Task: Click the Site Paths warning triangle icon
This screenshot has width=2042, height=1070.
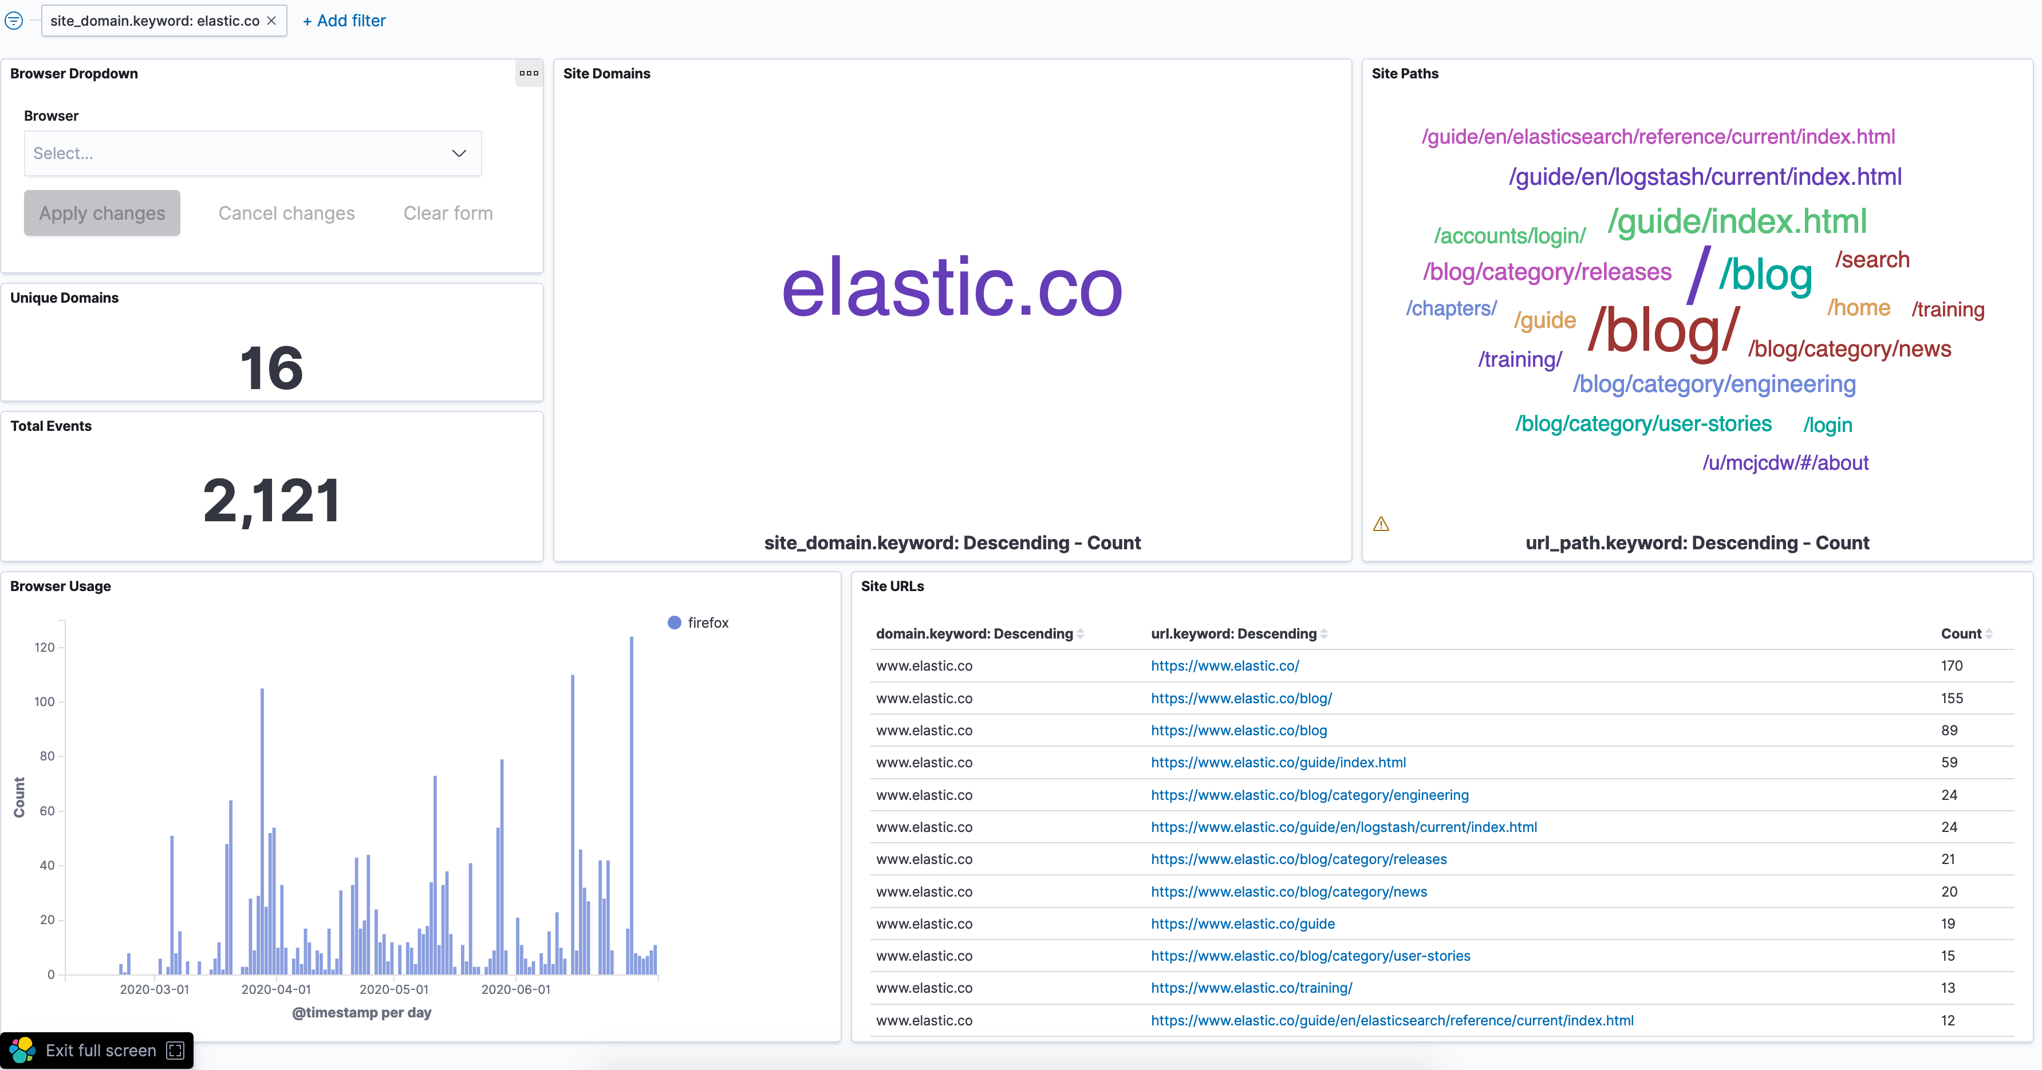Action: [1381, 524]
